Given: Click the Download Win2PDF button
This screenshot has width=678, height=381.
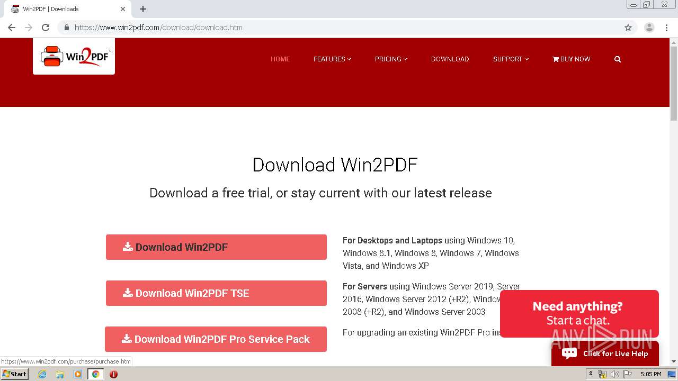Looking at the screenshot, I should [x=216, y=247].
